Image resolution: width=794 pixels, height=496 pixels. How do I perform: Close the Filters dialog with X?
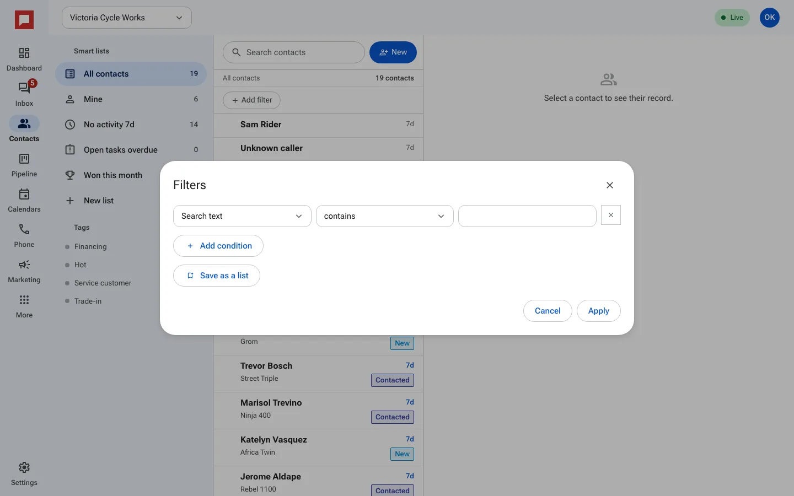tap(610, 185)
